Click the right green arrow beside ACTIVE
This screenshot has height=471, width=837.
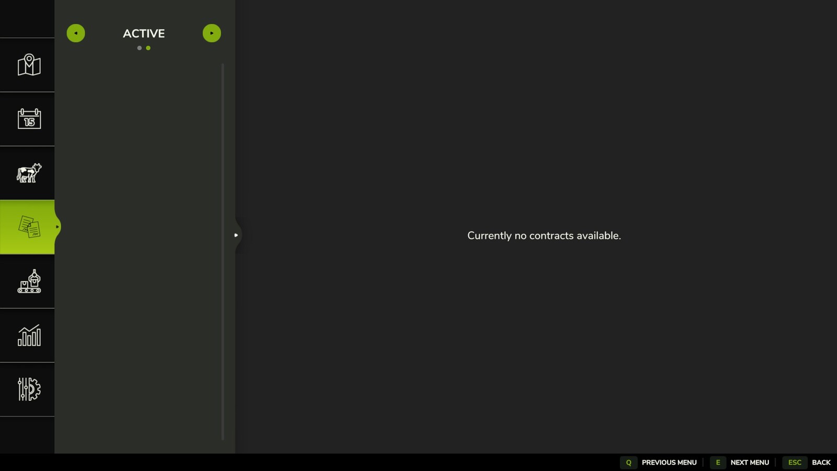click(212, 33)
